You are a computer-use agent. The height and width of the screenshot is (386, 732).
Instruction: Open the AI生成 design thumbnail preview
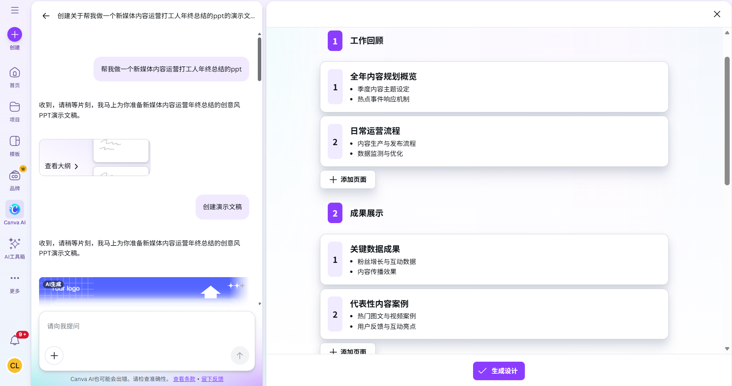(143, 291)
